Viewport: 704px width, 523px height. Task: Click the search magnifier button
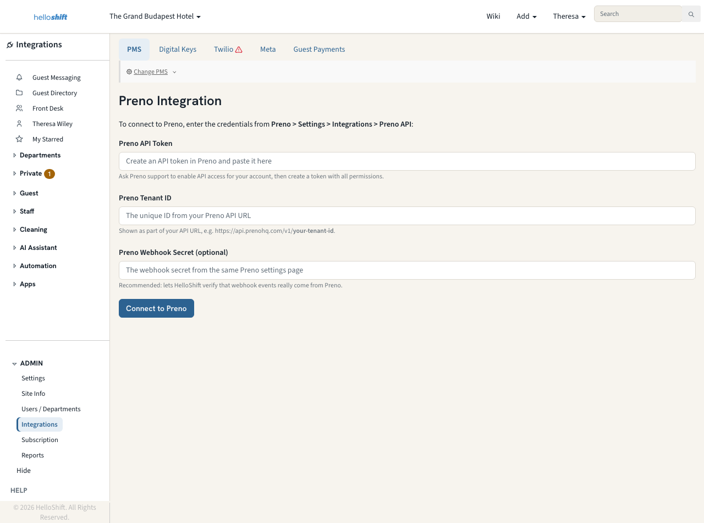click(x=691, y=14)
